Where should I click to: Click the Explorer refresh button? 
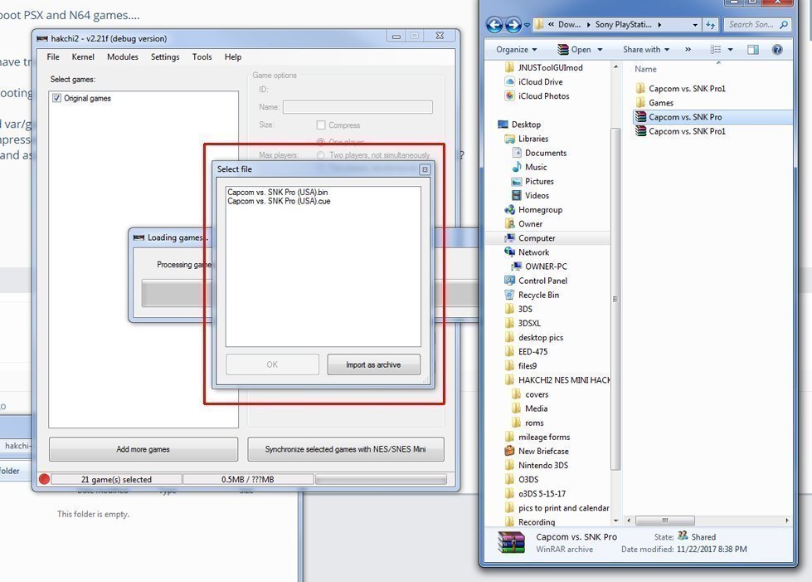click(711, 25)
